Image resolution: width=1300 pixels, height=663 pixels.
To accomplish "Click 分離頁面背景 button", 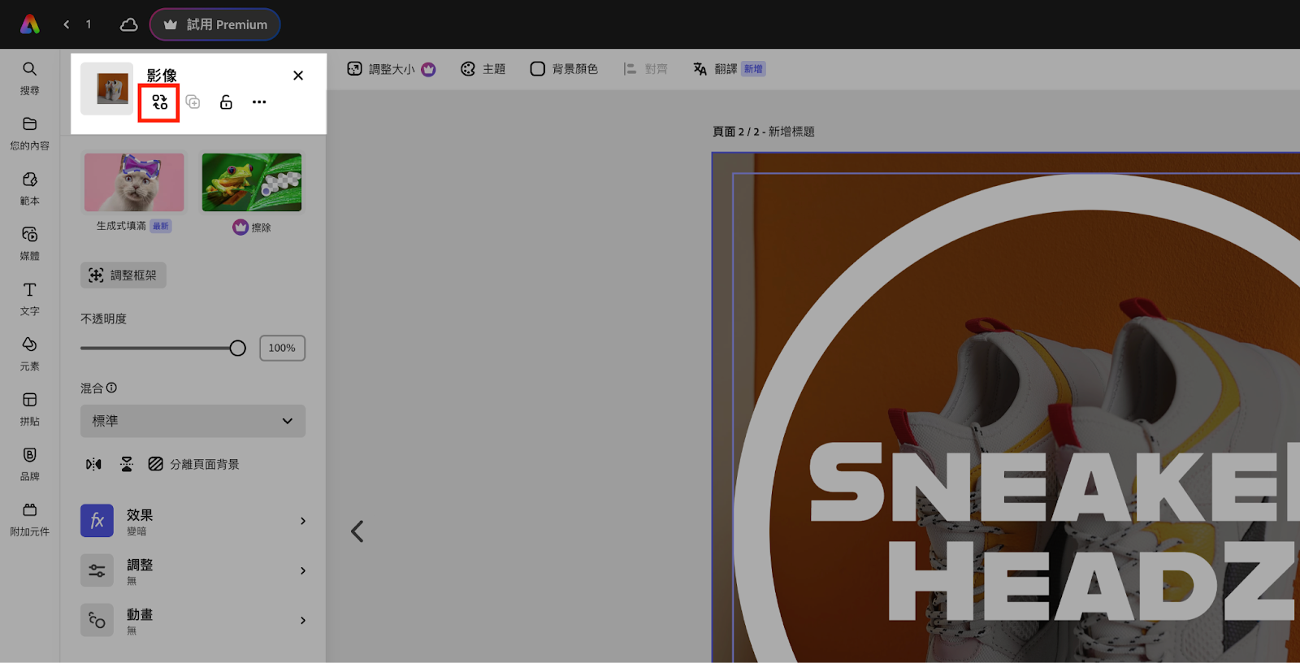I will pyautogui.click(x=194, y=465).
